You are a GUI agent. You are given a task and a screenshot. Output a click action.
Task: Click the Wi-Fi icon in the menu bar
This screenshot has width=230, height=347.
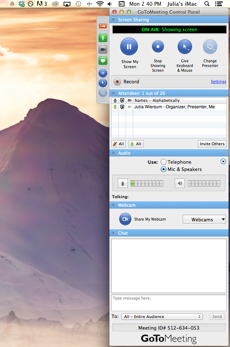tap(100, 4)
